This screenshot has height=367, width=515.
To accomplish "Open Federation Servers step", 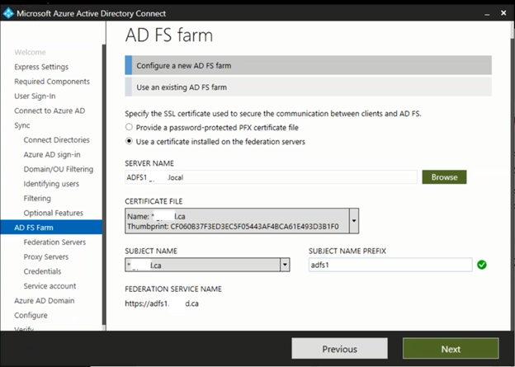I will click(x=54, y=242).
